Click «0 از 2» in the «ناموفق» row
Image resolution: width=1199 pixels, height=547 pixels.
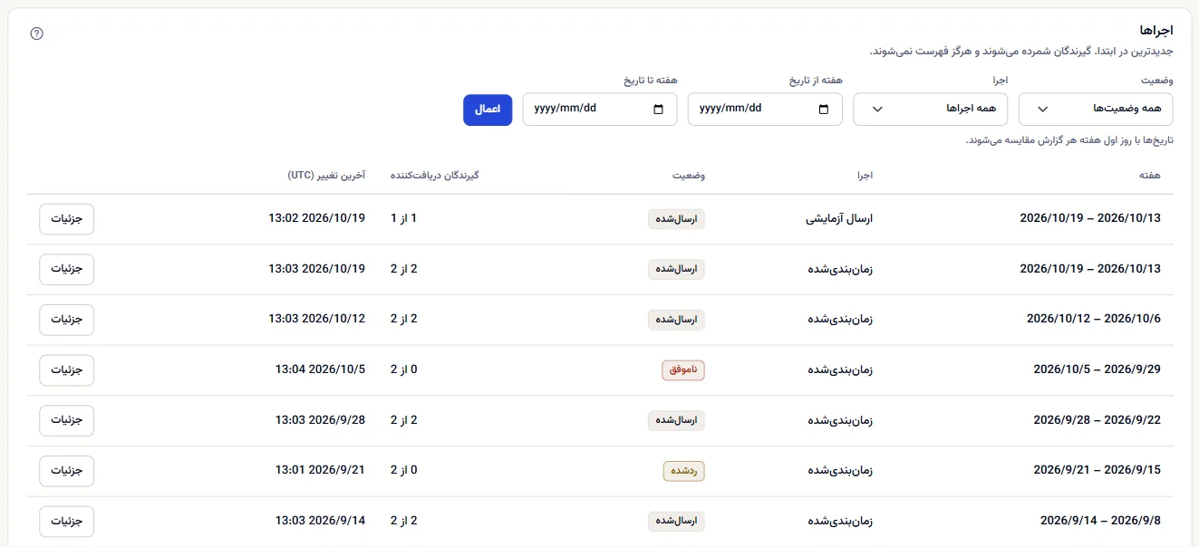pos(404,369)
